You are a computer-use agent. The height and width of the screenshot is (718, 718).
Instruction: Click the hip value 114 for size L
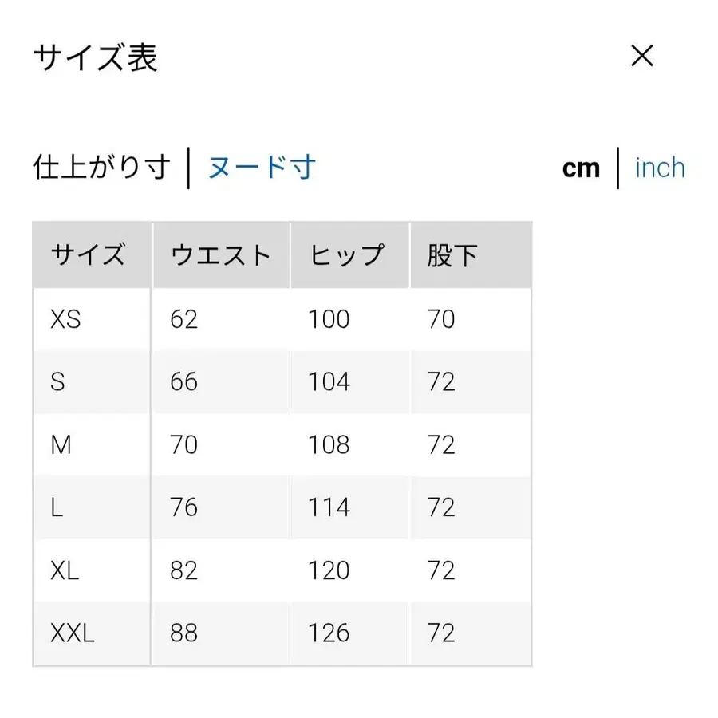tap(329, 507)
